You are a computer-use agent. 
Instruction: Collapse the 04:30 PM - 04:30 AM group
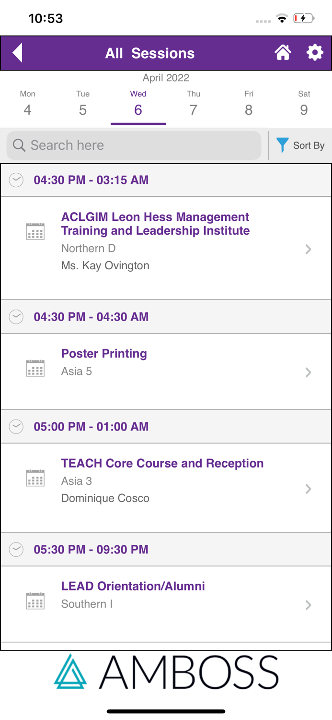16,317
